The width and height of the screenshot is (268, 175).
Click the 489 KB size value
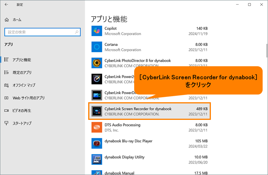[202, 109]
